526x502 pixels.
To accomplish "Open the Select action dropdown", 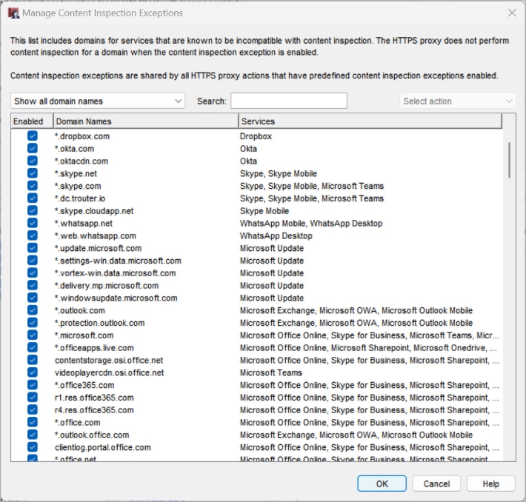I will [458, 101].
